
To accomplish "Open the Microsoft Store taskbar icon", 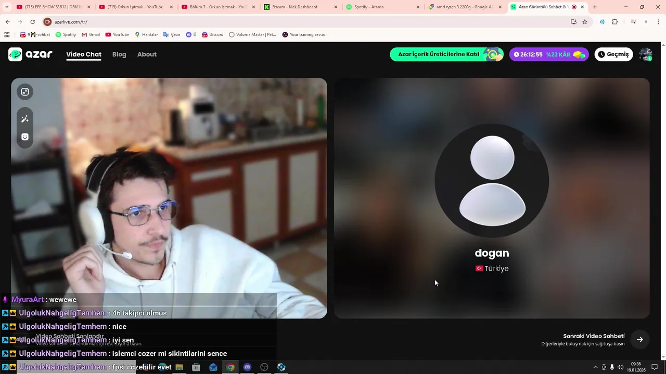I will [196, 367].
